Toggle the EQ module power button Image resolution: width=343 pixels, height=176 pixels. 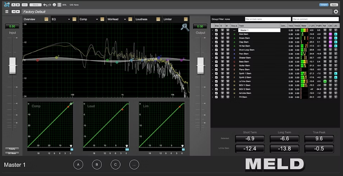click(x=74, y=19)
